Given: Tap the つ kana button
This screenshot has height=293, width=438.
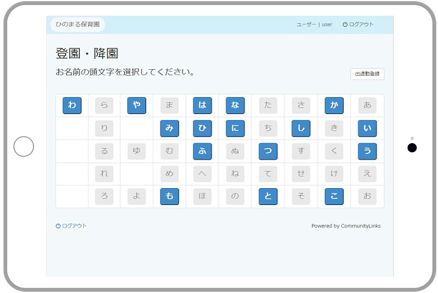Looking at the screenshot, I should (268, 151).
